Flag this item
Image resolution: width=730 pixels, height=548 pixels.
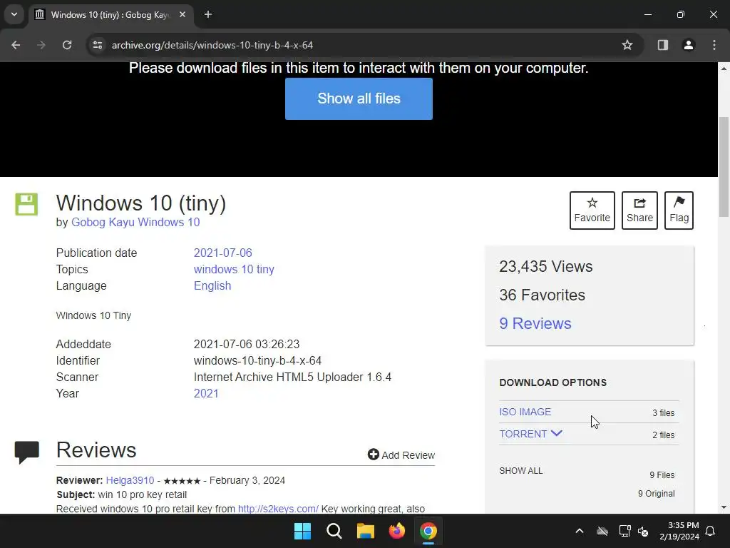coord(679,210)
